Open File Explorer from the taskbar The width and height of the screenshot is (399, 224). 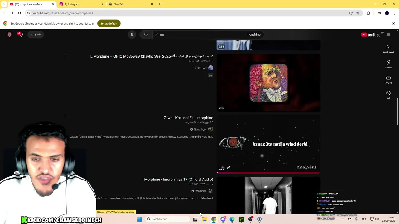click(204, 219)
